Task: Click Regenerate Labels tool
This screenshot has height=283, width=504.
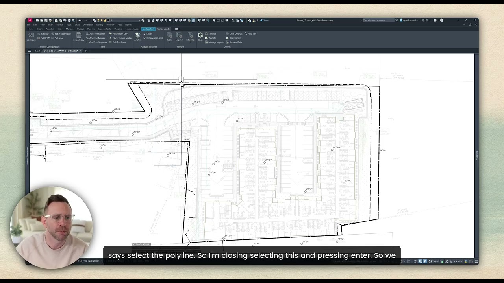Action: pyautogui.click(x=154, y=38)
